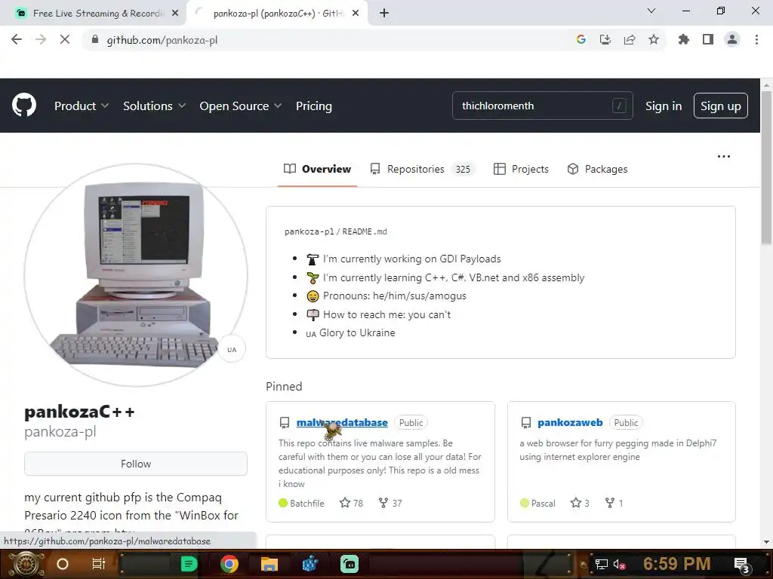Click the network tray icon
773x579 pixels.
click(x=602, y=564)
